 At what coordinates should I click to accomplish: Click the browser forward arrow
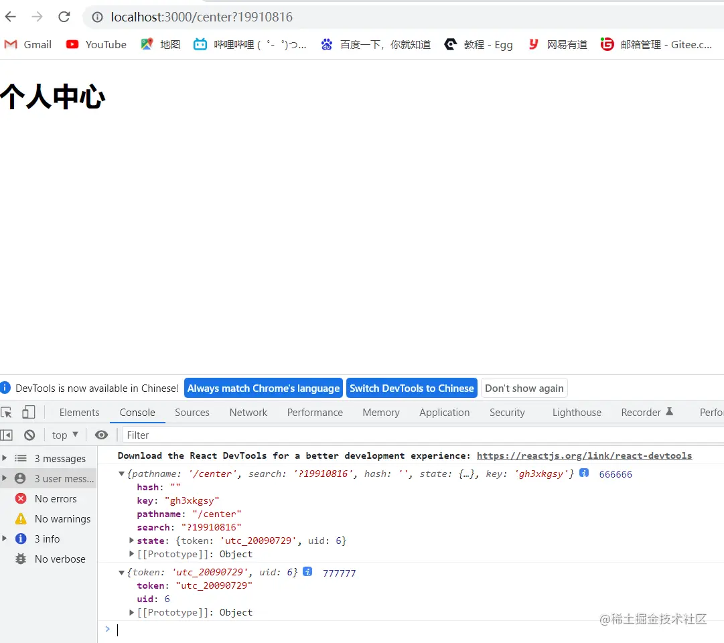pyautogui.click(x=37, y=17)
